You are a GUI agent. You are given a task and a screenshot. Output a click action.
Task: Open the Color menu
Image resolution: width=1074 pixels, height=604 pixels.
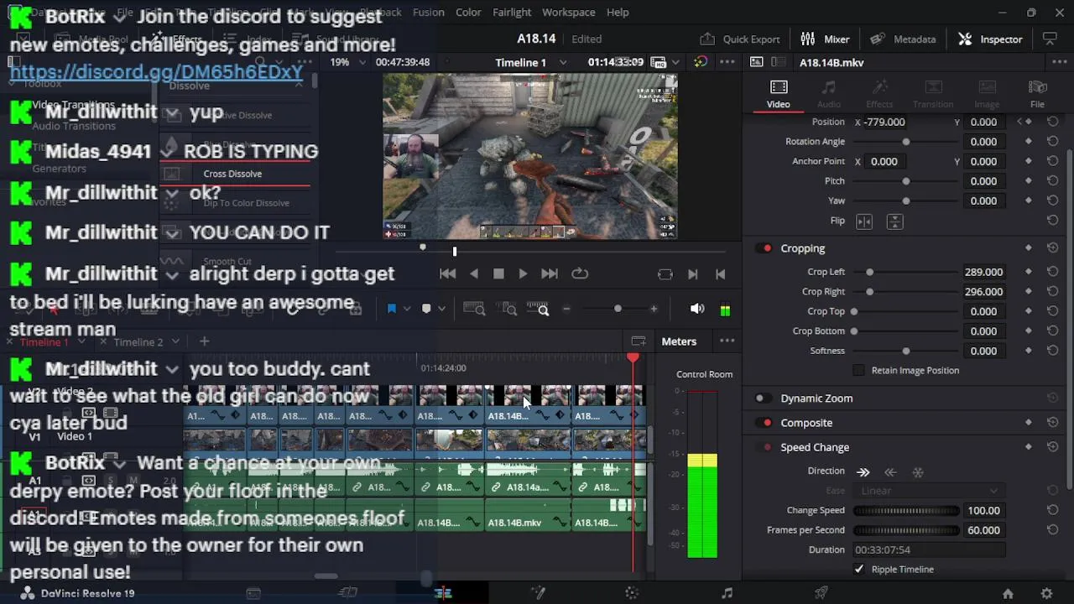(x=468, y=13)
